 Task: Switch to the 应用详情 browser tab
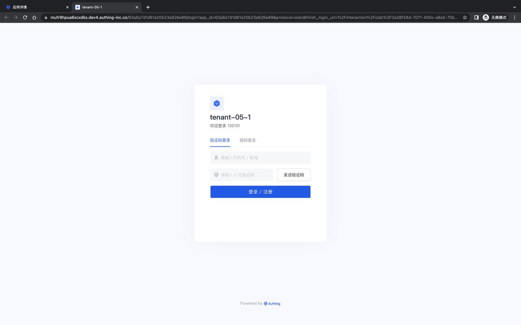click(x=37, y=7)
